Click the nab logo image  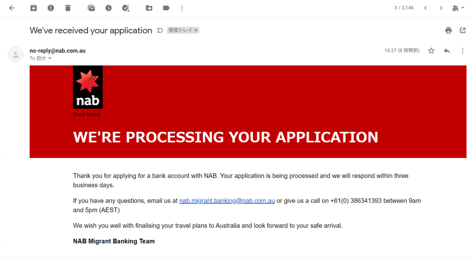pos(88,87)
